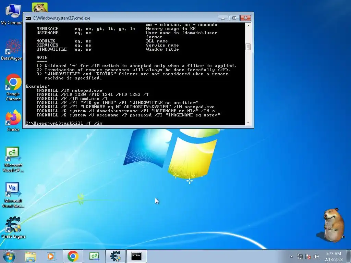
Task: Maximize the cmd.exe window
Action: point(234,18)
